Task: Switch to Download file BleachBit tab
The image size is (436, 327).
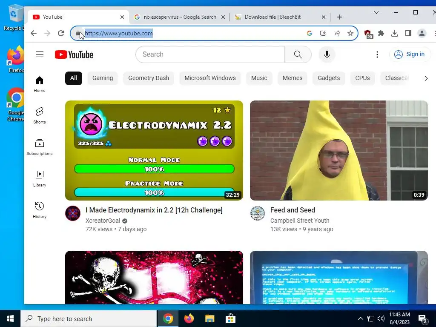Action: click(272, 17)
